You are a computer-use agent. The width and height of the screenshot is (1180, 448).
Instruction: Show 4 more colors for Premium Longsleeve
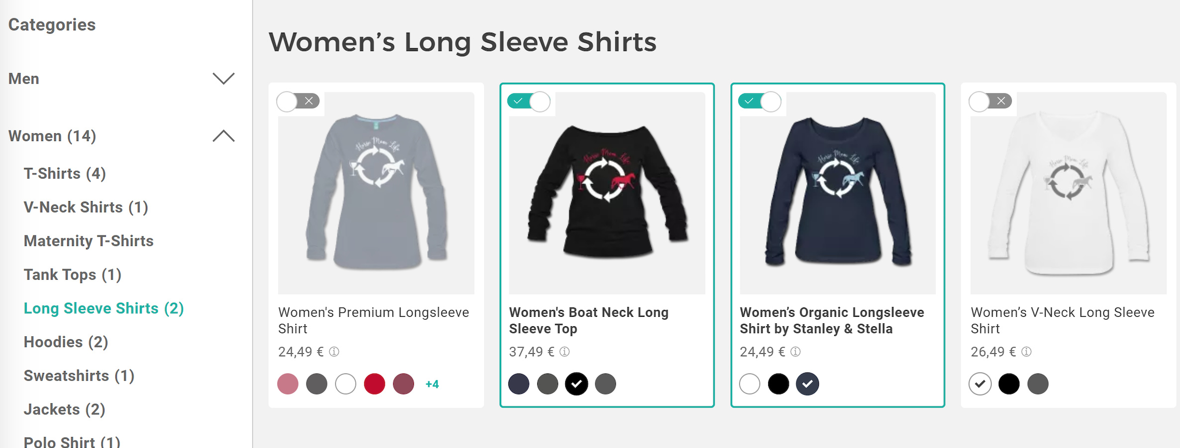432,384
